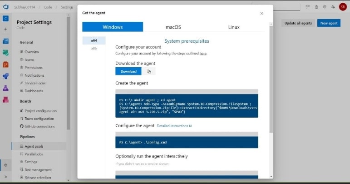Click Subhayu0114 breadcrumb link

click(25, 7)
